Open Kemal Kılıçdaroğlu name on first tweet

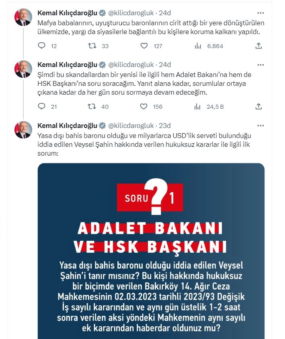pyautogui.click(x=68, y=13)
